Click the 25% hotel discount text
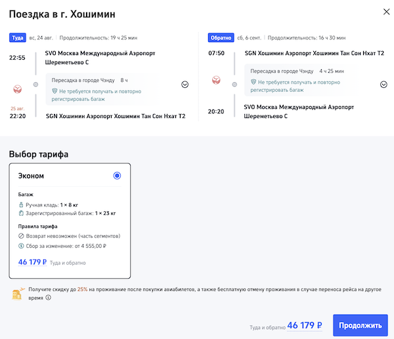Viewport: 394px width, 339px height. coord(82,289)
